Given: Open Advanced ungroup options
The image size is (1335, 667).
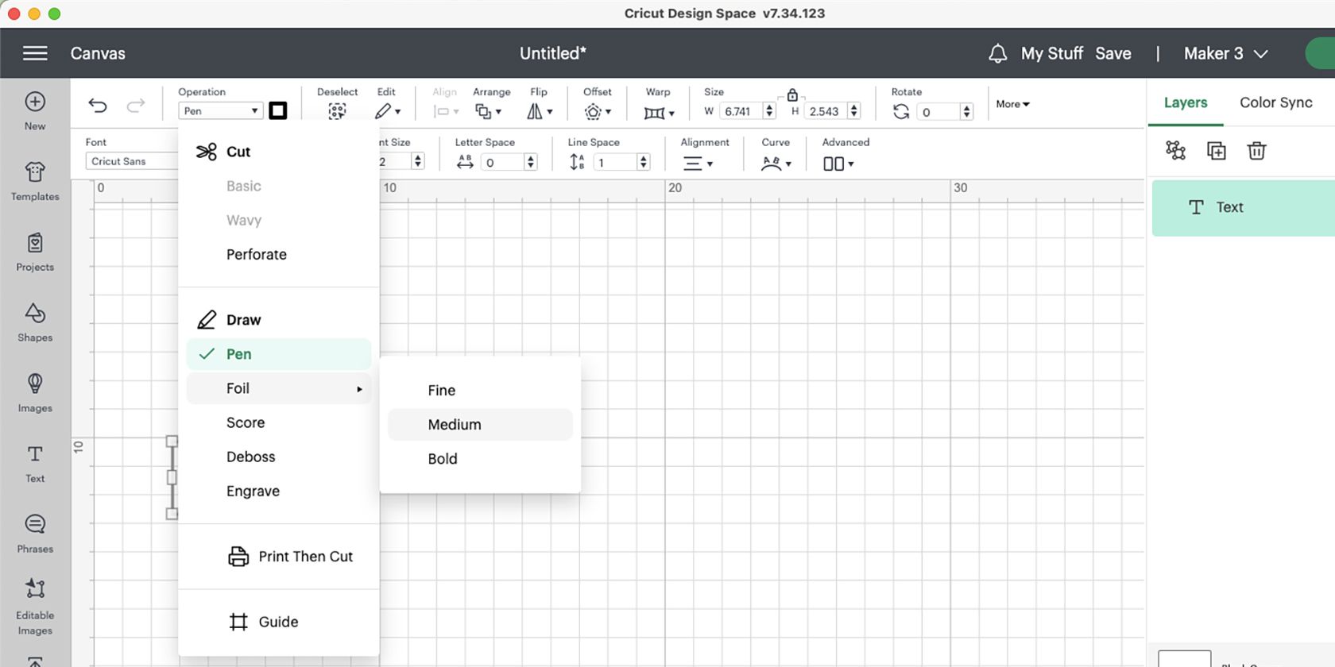Looking at the screenshot, I should (838, 164).
